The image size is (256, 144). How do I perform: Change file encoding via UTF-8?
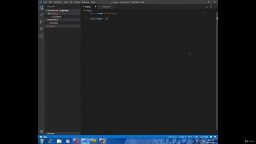tap(190, 137)
